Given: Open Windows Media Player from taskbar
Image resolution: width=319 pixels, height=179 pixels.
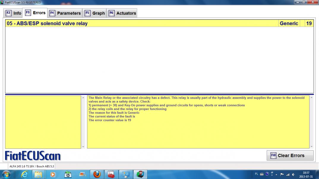Looking at the screenshot, I should [53, 174].
